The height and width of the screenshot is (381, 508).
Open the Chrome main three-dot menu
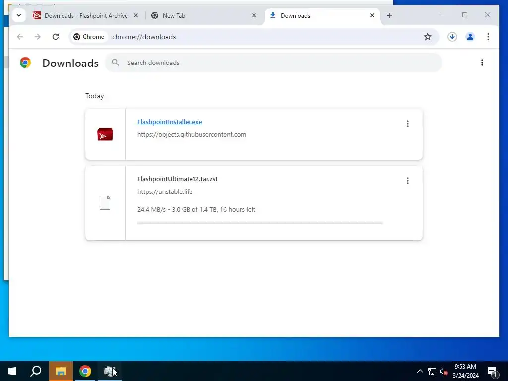pyautogui.click(x=488, y=37)
